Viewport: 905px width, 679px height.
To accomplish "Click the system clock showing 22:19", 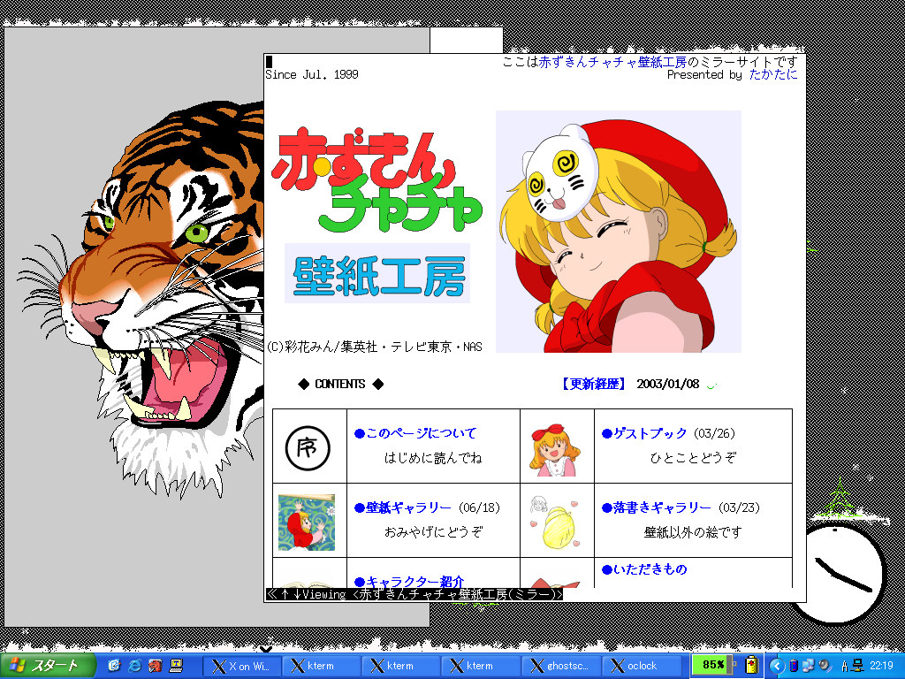I will coord(881,667).
